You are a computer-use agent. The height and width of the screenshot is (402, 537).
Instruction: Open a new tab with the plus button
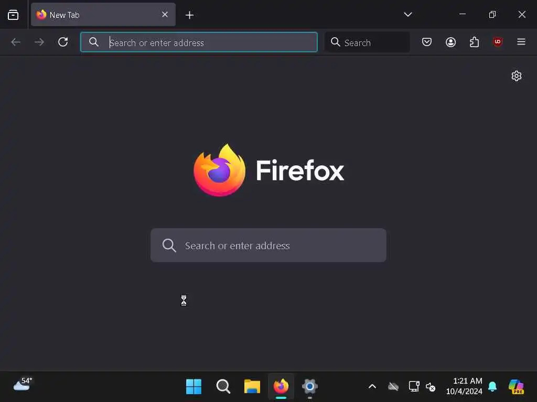pyautogui.click(x=189, y=15)
